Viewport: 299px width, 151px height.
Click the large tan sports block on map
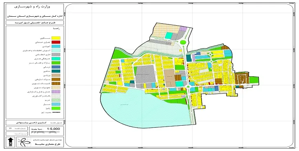(x=170, y=78)
